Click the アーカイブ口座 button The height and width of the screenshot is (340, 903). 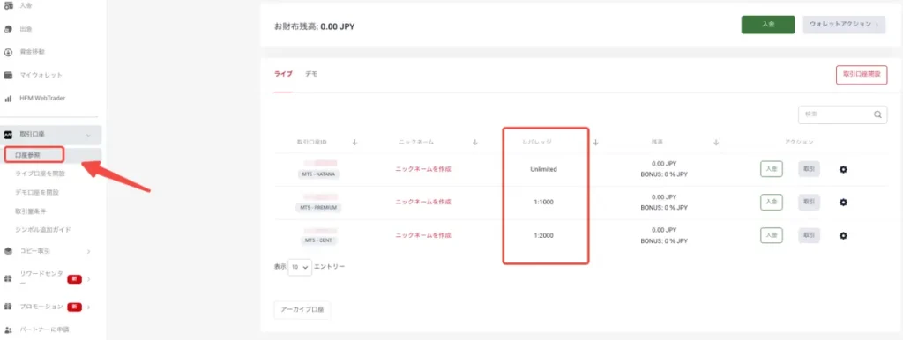pyautogui.click(x=302, y=309)
